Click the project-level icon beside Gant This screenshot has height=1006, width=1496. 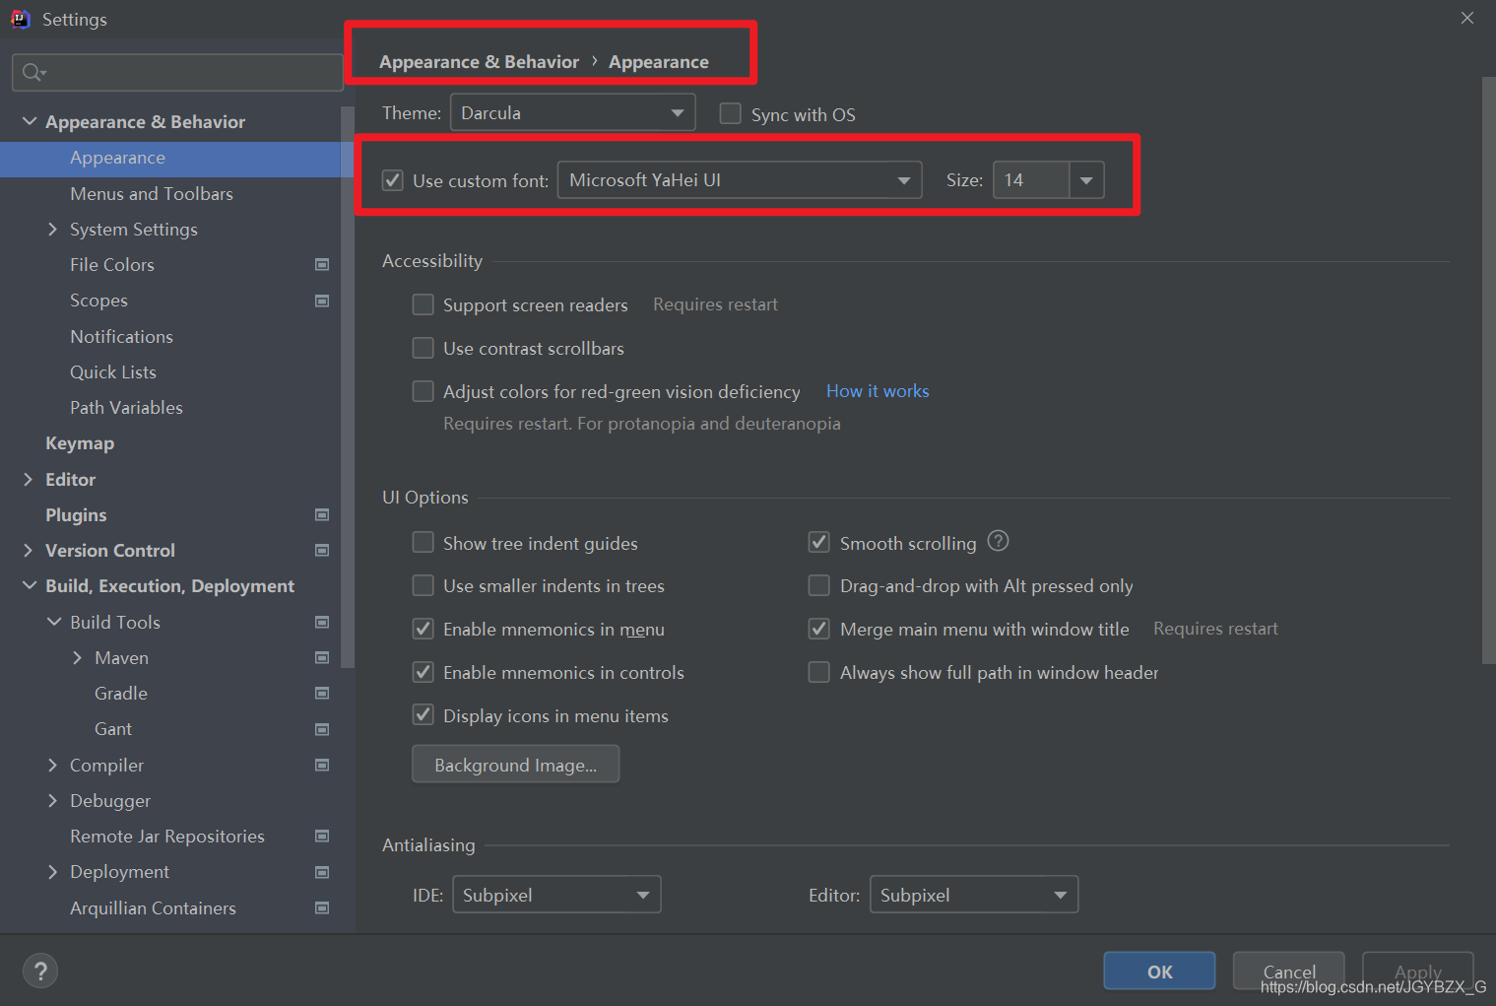tap(321, 729)
